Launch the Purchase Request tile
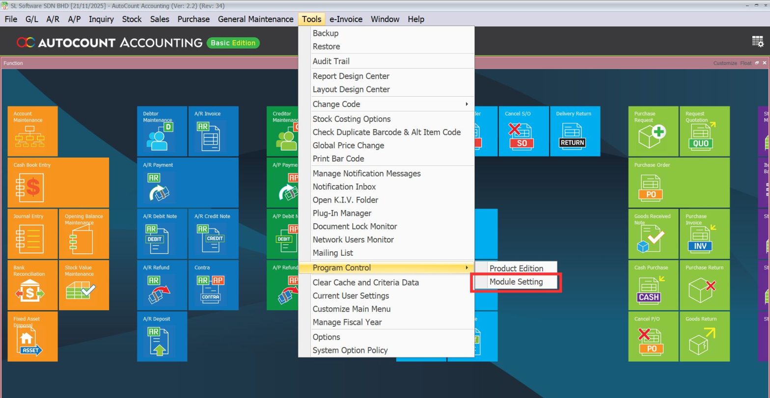This screenshot has width=770, height=398. tap(653, 131)
